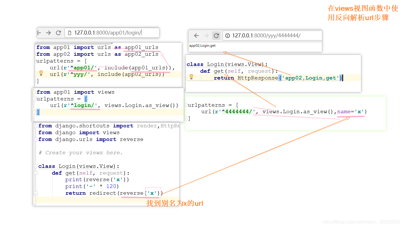
Task: Click the line print('-' * 120)
Action: point(92,186)
